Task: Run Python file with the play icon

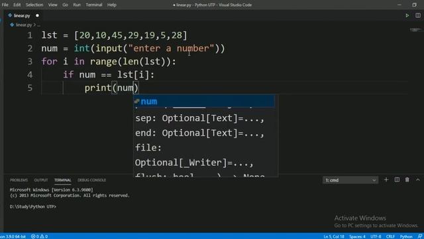Action: tap(407, 16)
